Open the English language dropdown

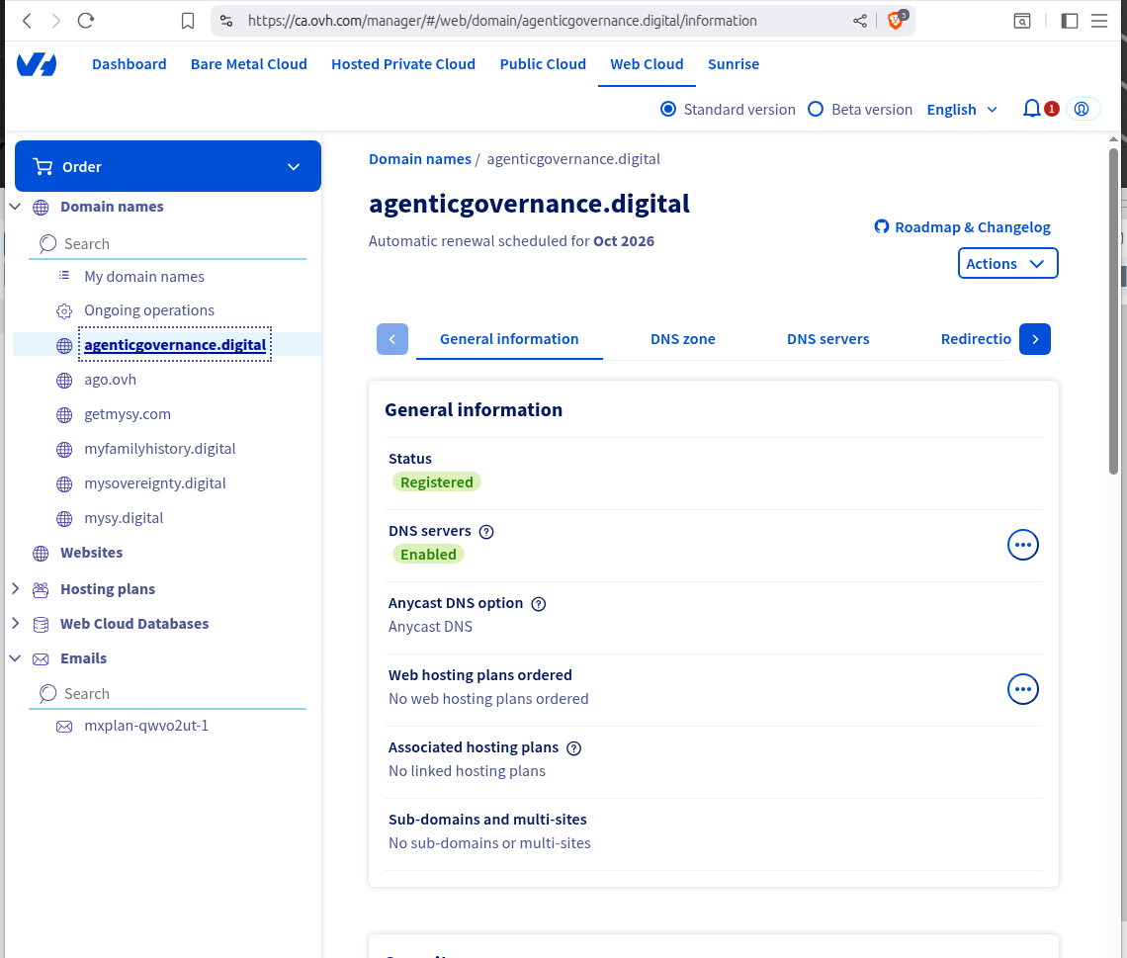pos(962,110)
